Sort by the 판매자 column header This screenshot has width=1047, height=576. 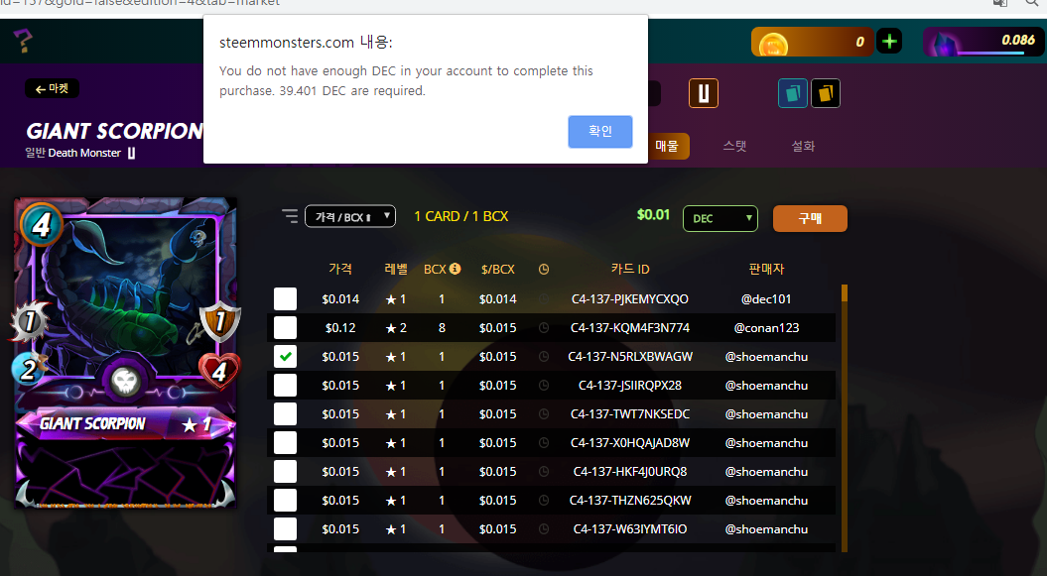point(766,269)
